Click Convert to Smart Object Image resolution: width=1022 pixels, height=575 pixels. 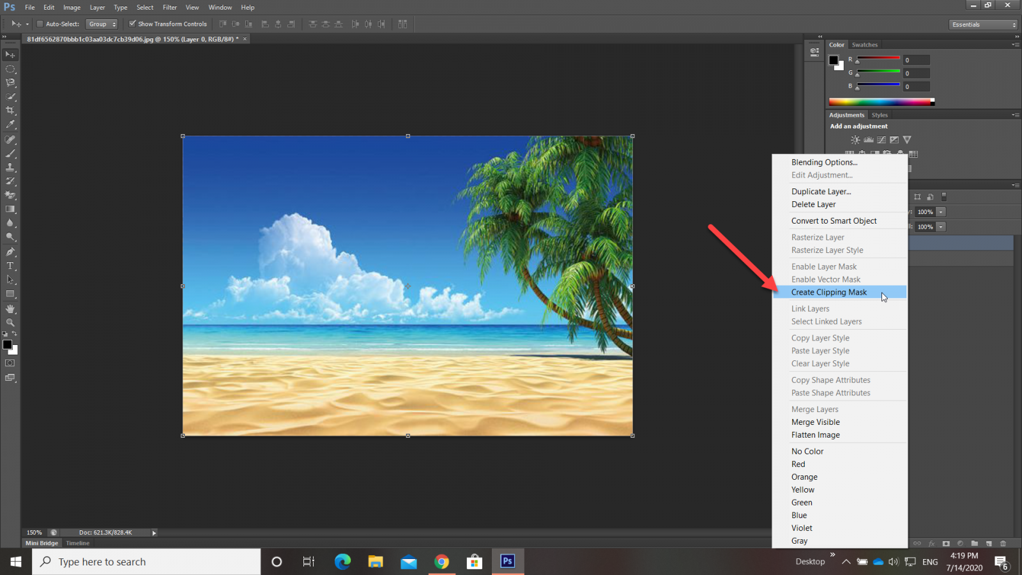834,221
